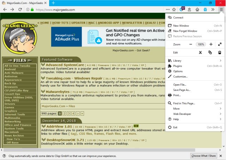Choose Exit in the menu

click(195, 127)
